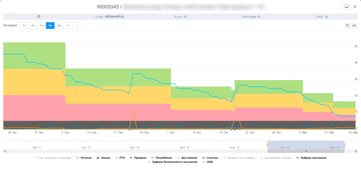
Task: Click the save chart floppy-disk icon
Action: coord(348,26)
